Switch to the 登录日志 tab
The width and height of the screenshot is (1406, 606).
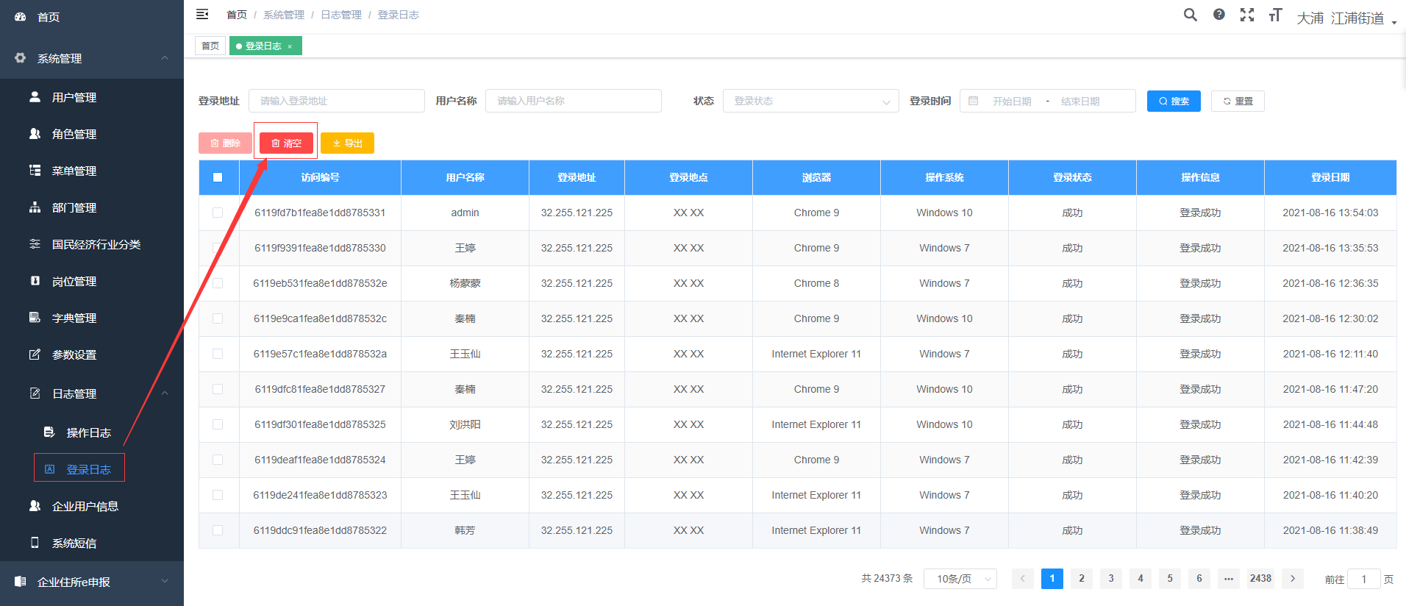click(265, 46)
